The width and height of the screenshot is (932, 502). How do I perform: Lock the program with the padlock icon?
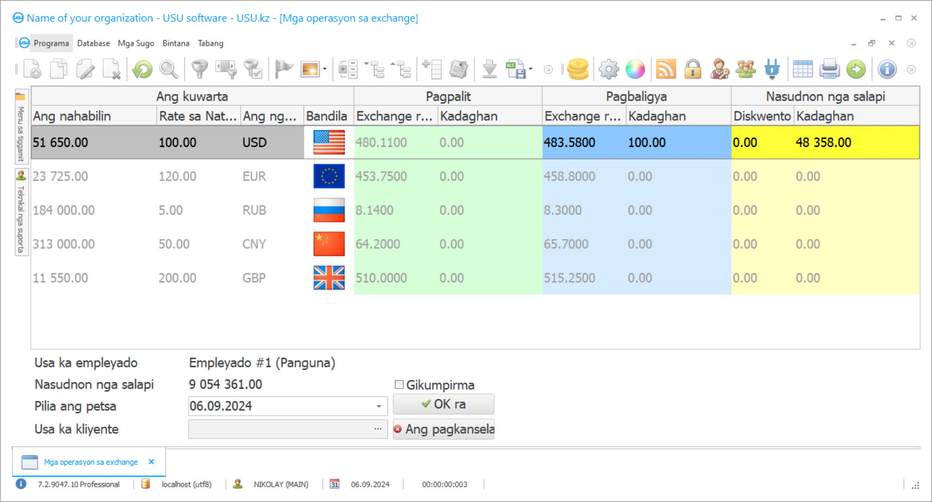693,69
